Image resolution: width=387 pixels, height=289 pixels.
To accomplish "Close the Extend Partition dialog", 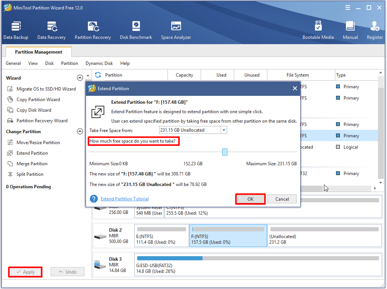I will point(295,88).
